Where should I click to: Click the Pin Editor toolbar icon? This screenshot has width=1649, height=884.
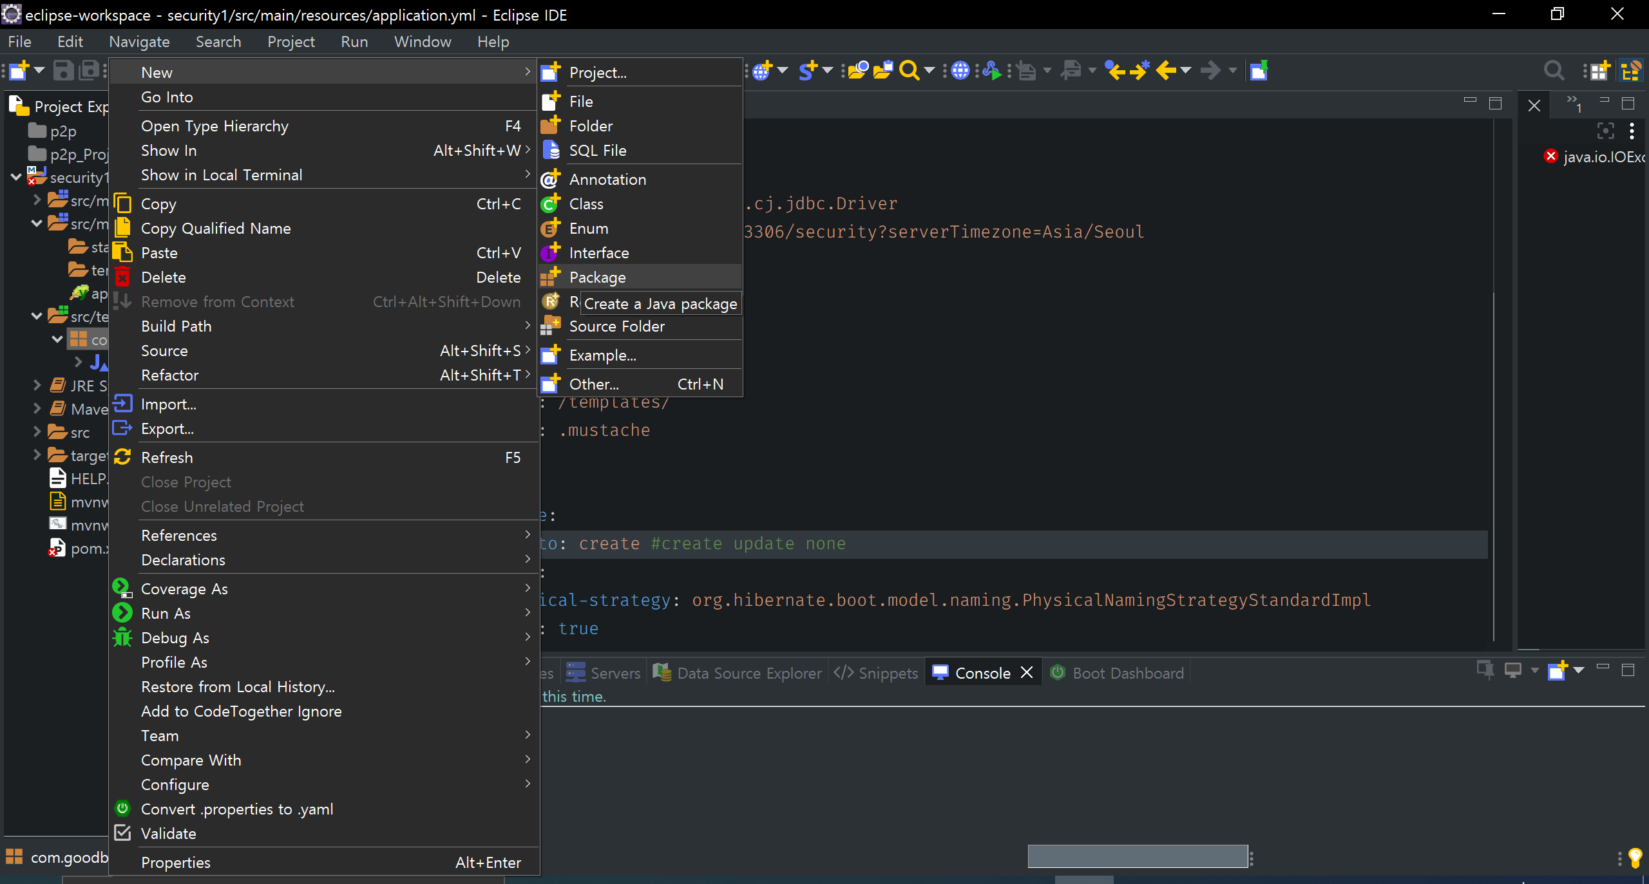coord(1259,70)
